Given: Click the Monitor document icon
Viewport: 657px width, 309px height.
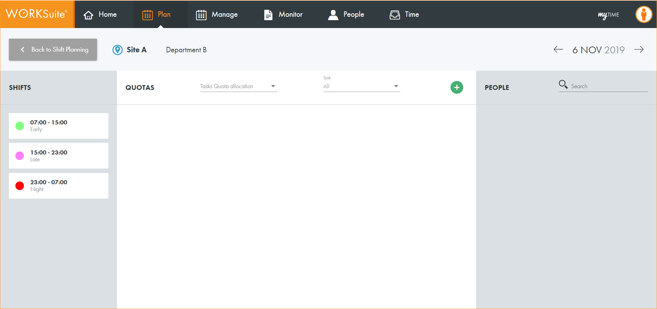Looking at the screenshot, I should tap(268, 15).
